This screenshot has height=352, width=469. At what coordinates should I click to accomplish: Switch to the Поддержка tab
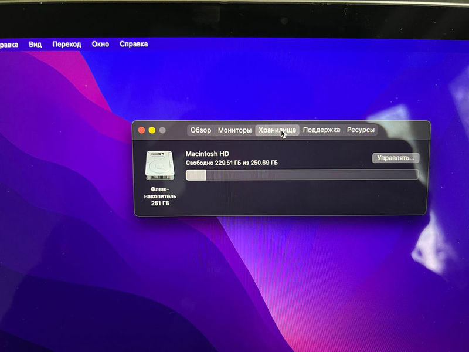point(321,130)
